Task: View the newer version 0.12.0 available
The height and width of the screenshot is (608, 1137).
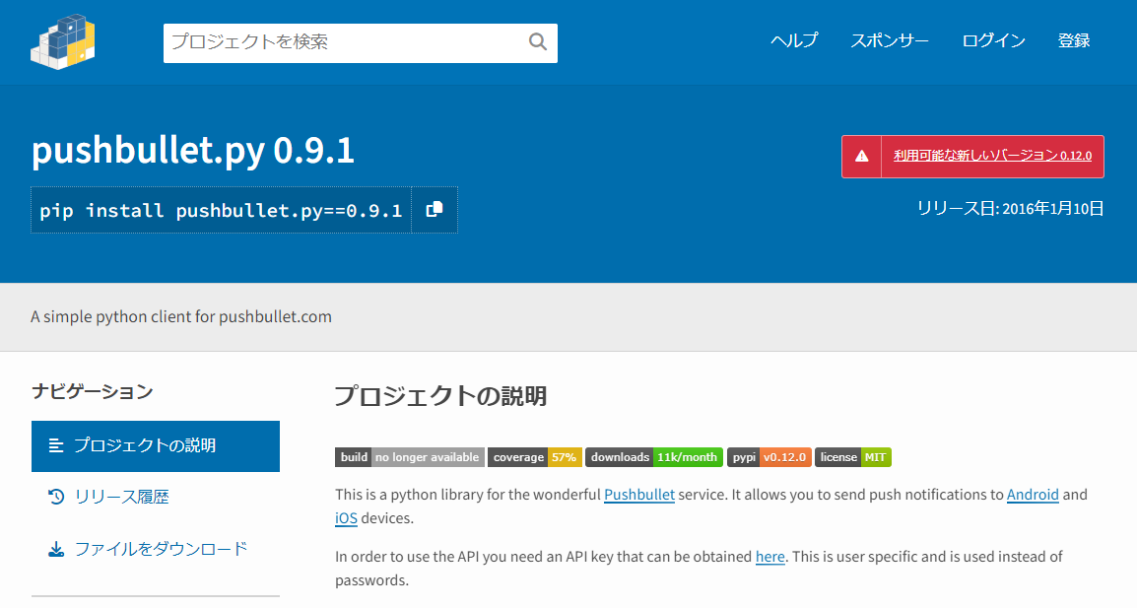Action: coord(992,156)
